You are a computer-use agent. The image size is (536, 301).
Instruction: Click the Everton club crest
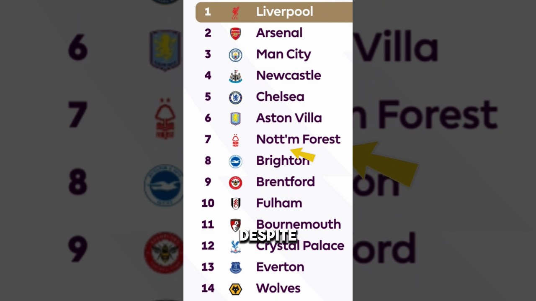click(236, 268)
